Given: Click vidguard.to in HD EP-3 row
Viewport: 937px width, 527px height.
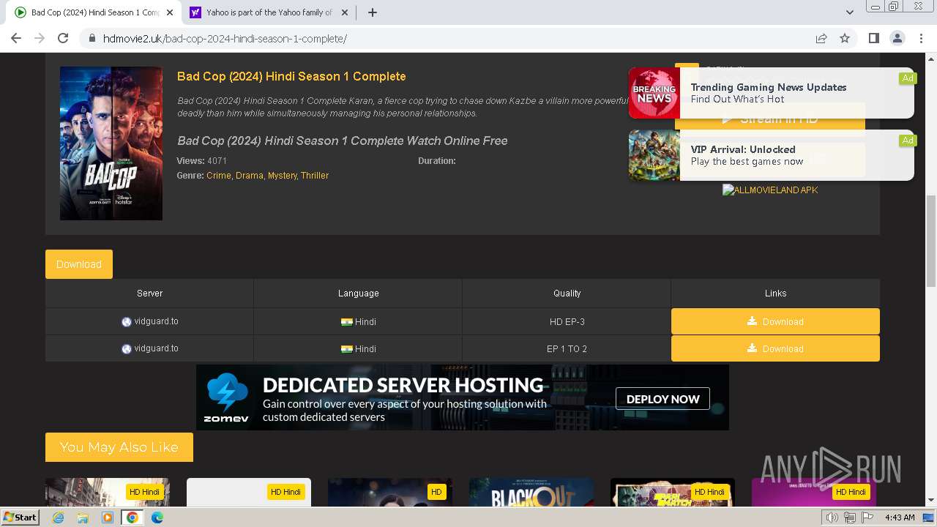Looking at the screenshot, I should coord(156,321).
